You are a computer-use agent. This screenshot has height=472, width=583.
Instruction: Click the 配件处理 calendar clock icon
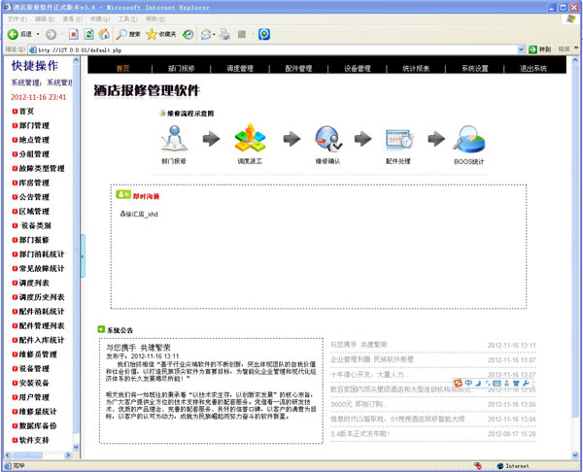tap(399, 139)
